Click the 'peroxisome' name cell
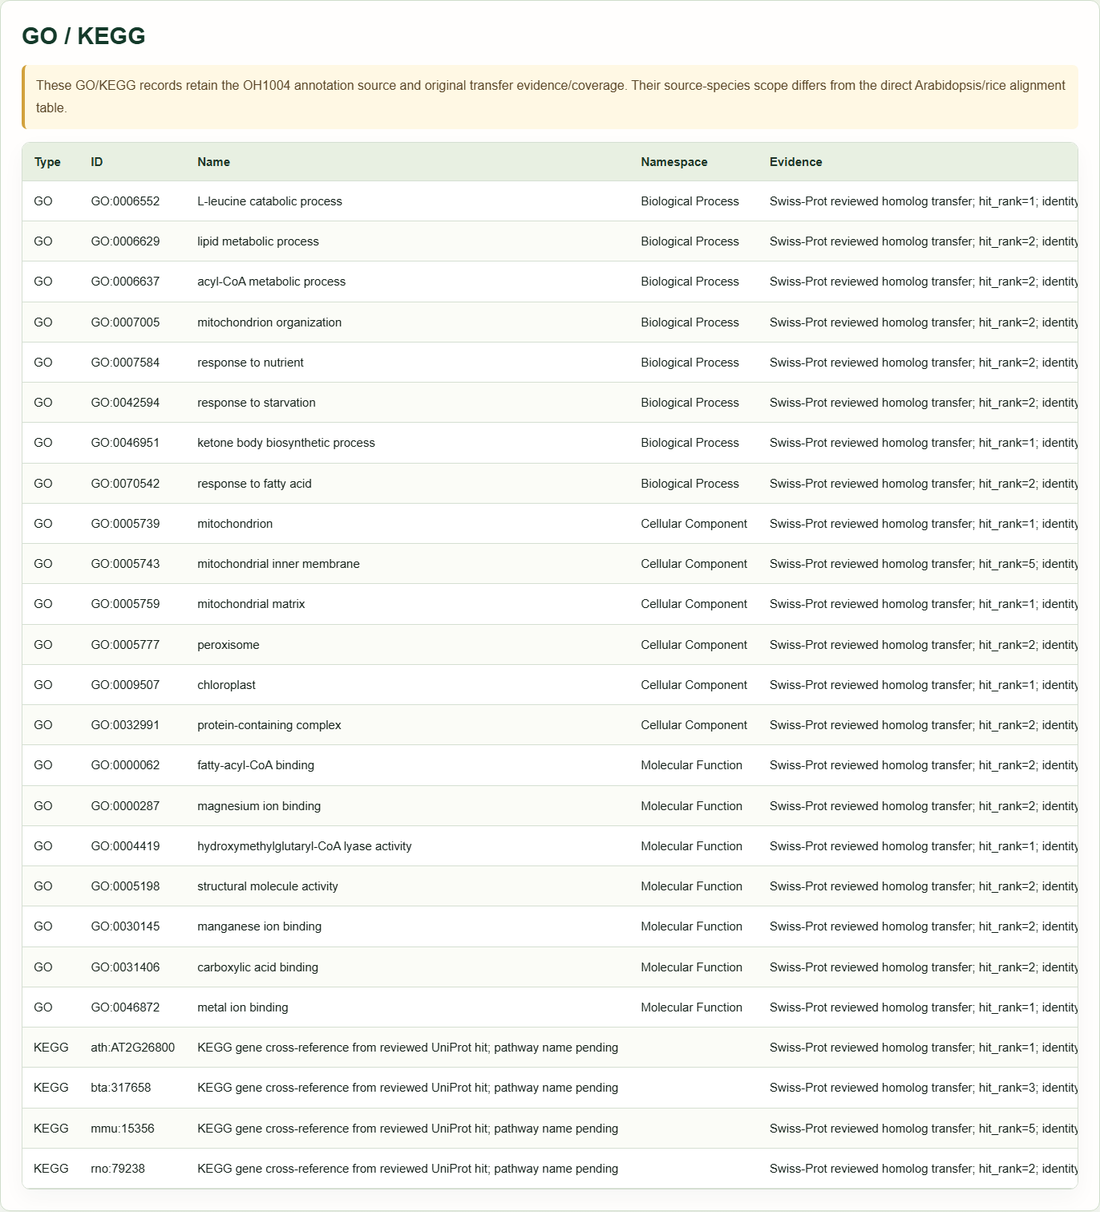 228,645
